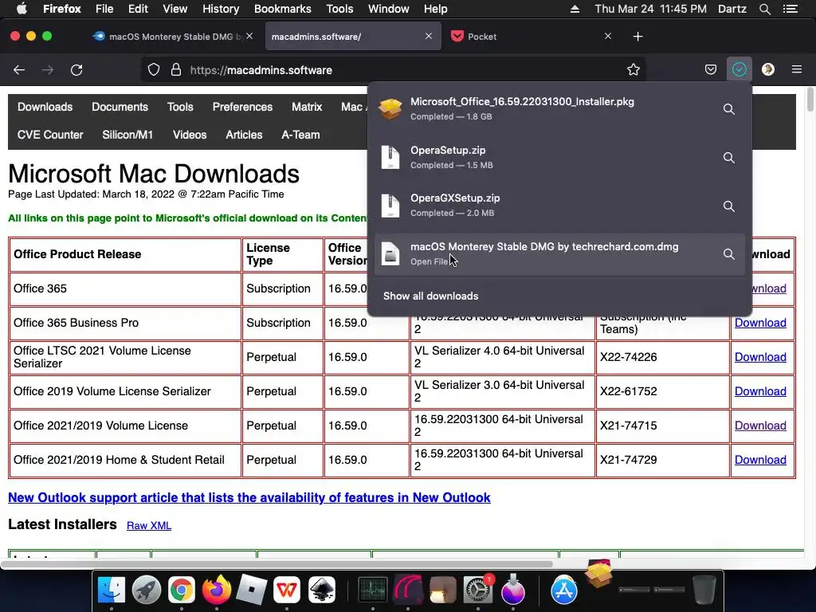Click the browser Back arrow
The image size is (816, 612).
point(19,70)
